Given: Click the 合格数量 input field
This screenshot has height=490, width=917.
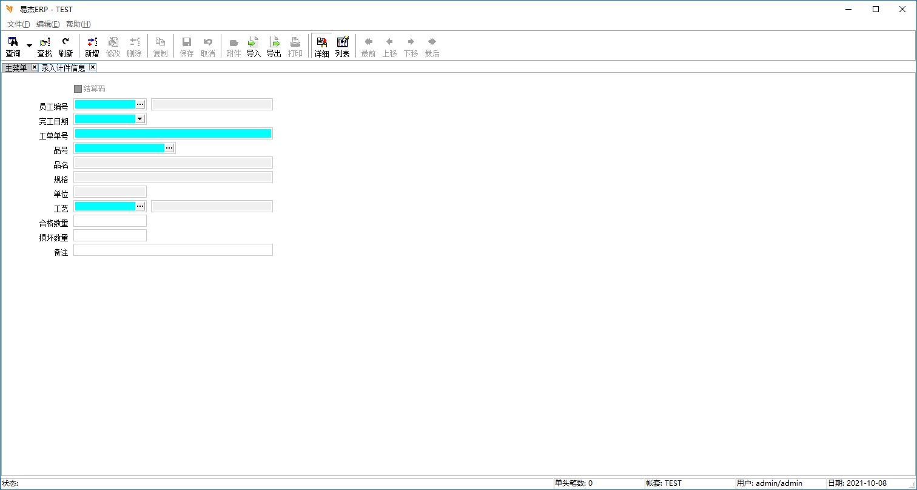Looking at the screenshot, I should (x=110, y=221).
